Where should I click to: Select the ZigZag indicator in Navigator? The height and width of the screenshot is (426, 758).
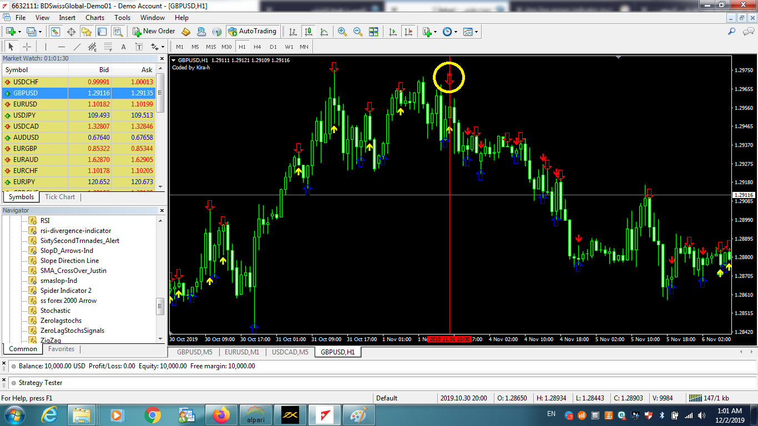click(x=50, y=340)
